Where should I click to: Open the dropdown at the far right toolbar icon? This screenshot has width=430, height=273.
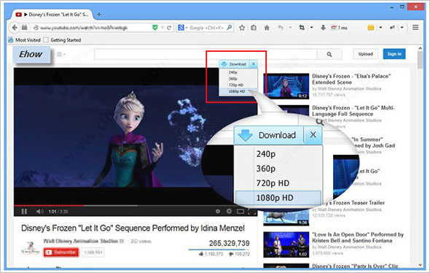tap(402, 28)
